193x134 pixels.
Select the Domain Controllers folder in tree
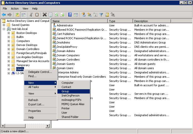tap(28, 49)
